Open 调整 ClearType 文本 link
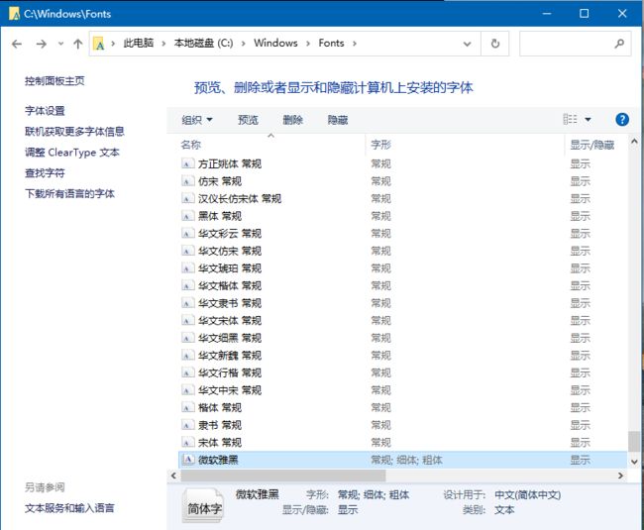 pos(72,153)
